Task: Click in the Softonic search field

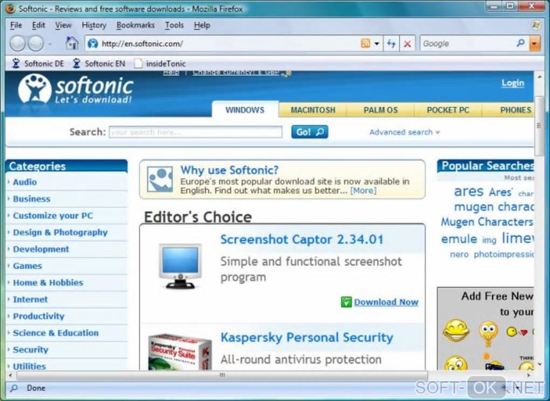Action: point(196,132)
